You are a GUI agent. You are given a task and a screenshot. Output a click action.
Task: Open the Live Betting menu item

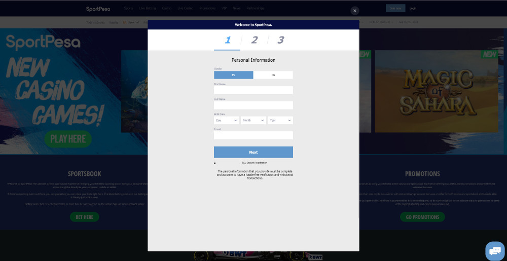pyautogui.click(x=148, y=9)
